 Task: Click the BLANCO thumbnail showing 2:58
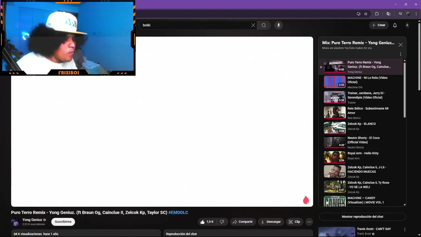pyautogui.click(x=335, y=128)
